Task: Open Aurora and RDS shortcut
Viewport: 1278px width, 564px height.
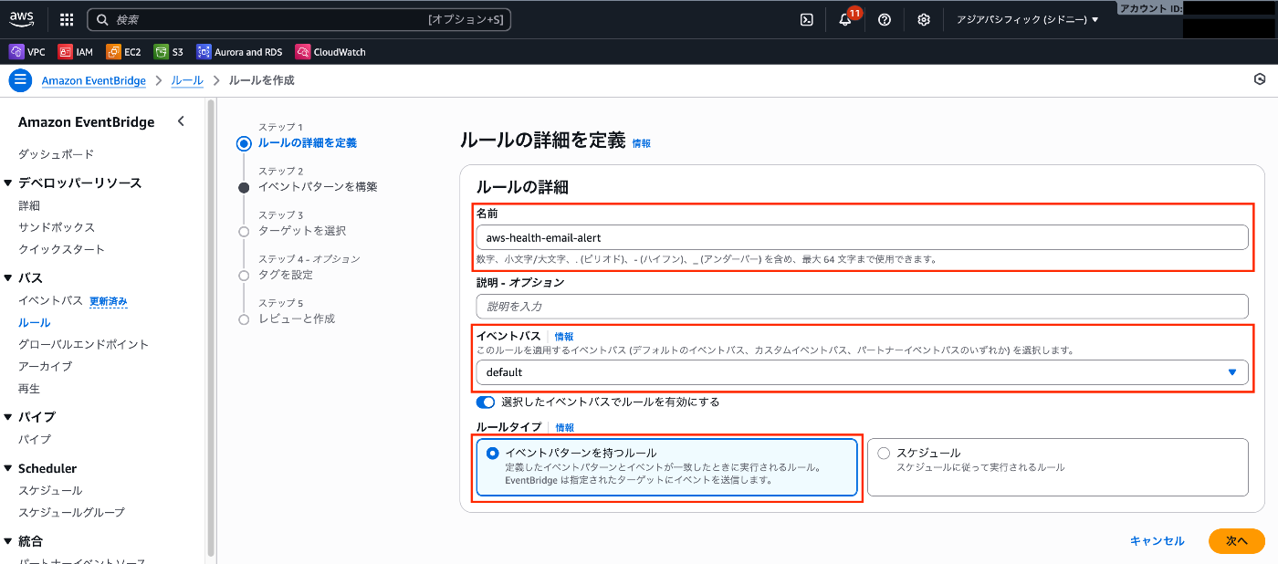Action: coord(239,52)
